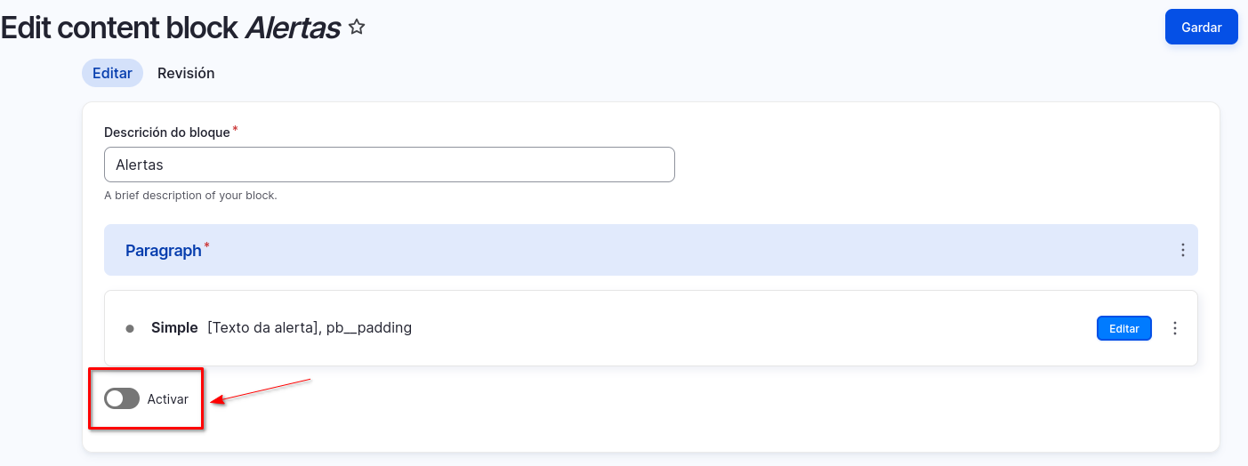This screenshot has width=1248, height=466.
Task: Click the grey status dot before Simple
Action: [130, 328]
